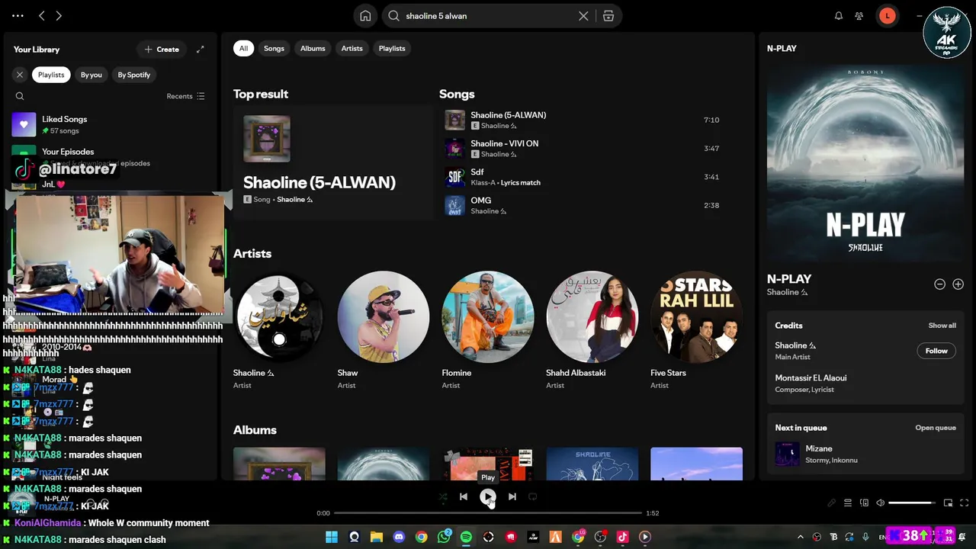Open the Recents sort dropdown
Viewport: 976px width, 549px height.
point(185,96)
